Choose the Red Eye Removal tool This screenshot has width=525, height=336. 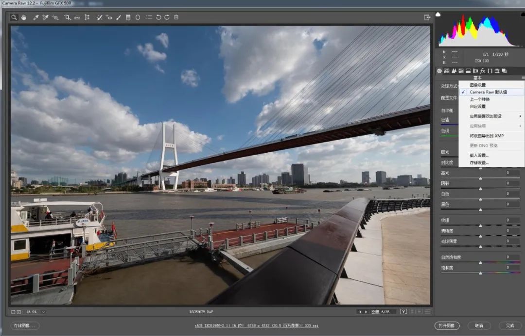tap(109, 17)
